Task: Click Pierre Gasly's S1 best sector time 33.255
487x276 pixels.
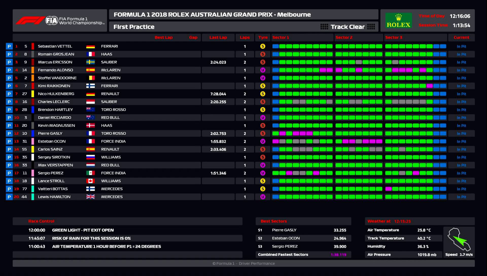Action: (x=340, y=230)
